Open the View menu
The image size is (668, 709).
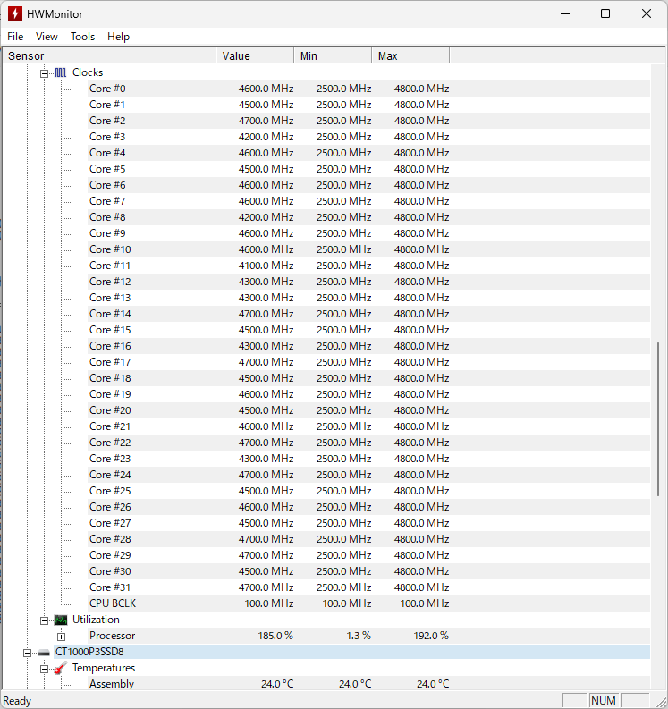47,37
